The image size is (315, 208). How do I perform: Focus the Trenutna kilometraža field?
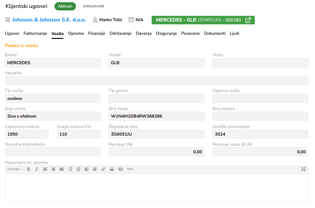tap(53, 152)
